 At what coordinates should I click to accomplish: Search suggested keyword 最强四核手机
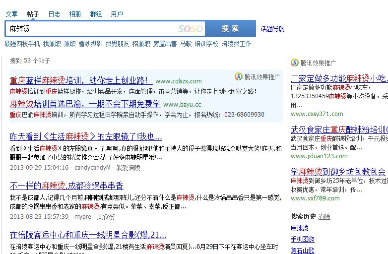pos(22,44)
